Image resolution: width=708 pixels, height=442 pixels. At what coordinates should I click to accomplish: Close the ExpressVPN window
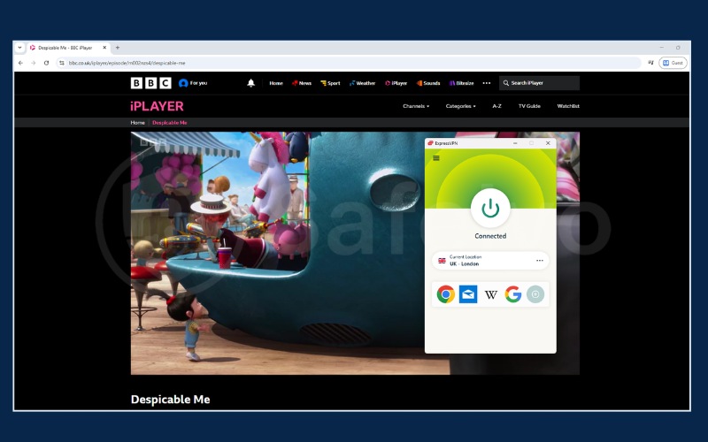point(548,143)
